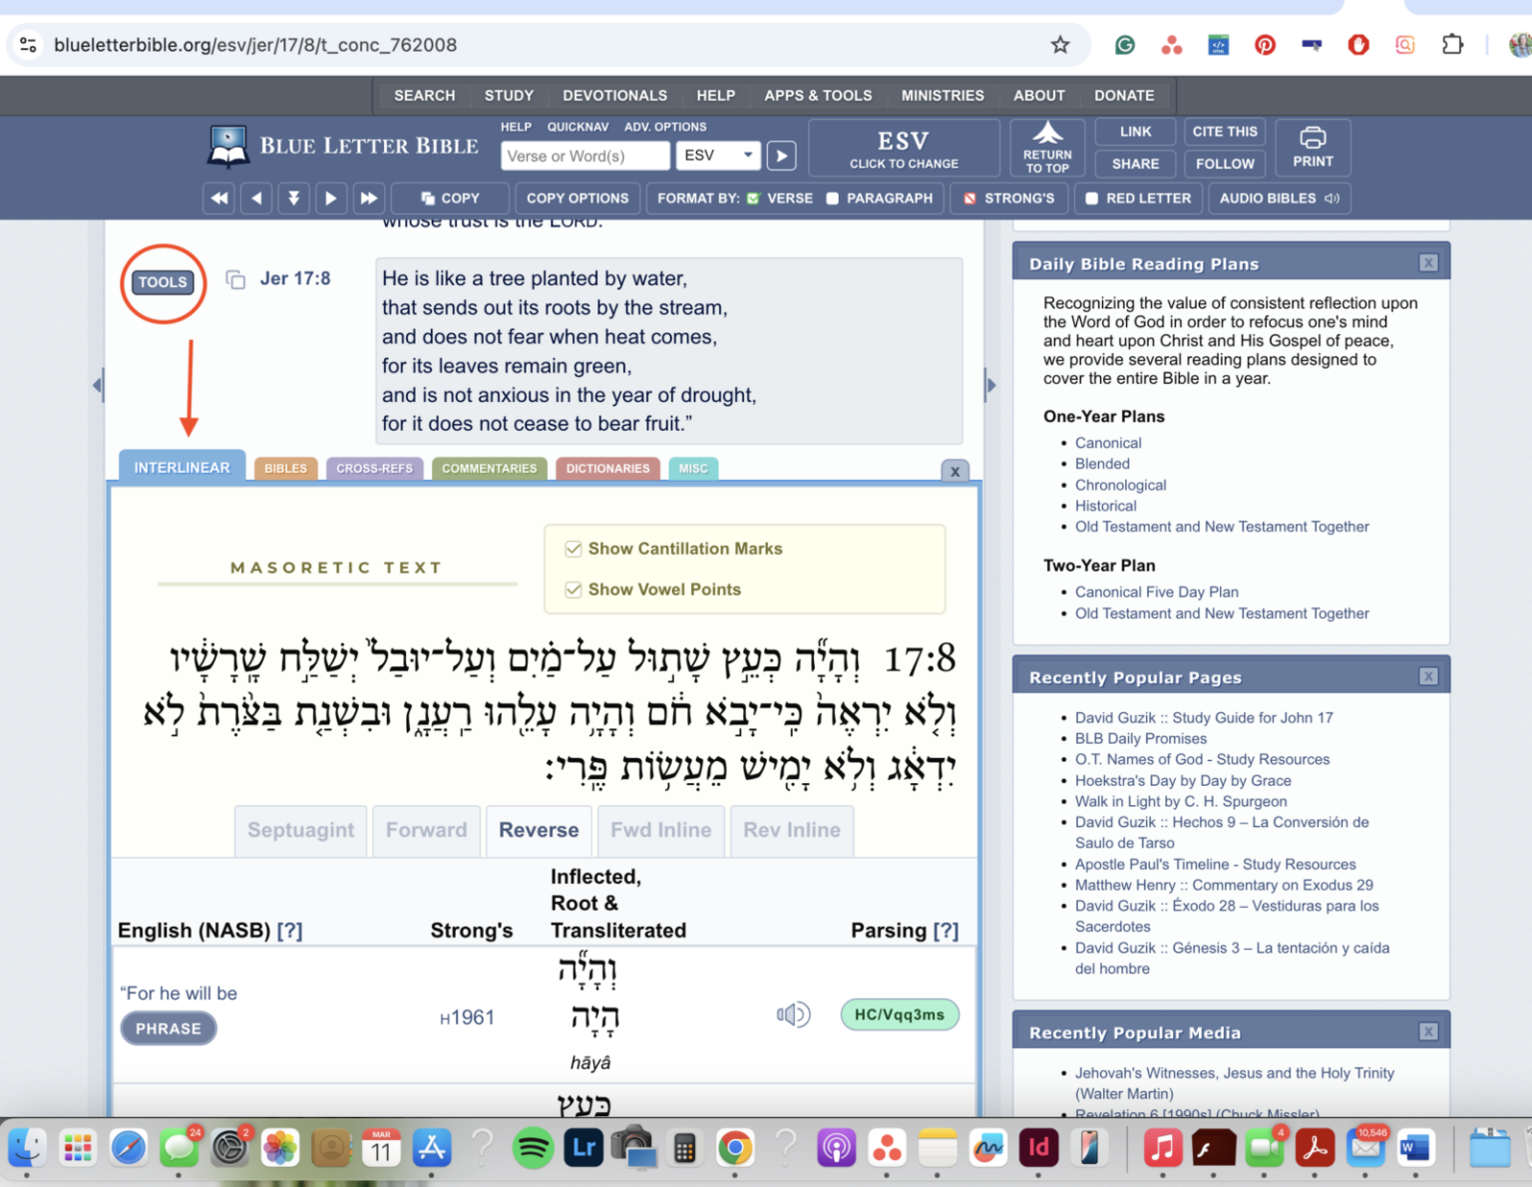Viewport: 1532px width, 1187px height.
Task: Open Spotify from the Dock
Action: pos(534,1148)
